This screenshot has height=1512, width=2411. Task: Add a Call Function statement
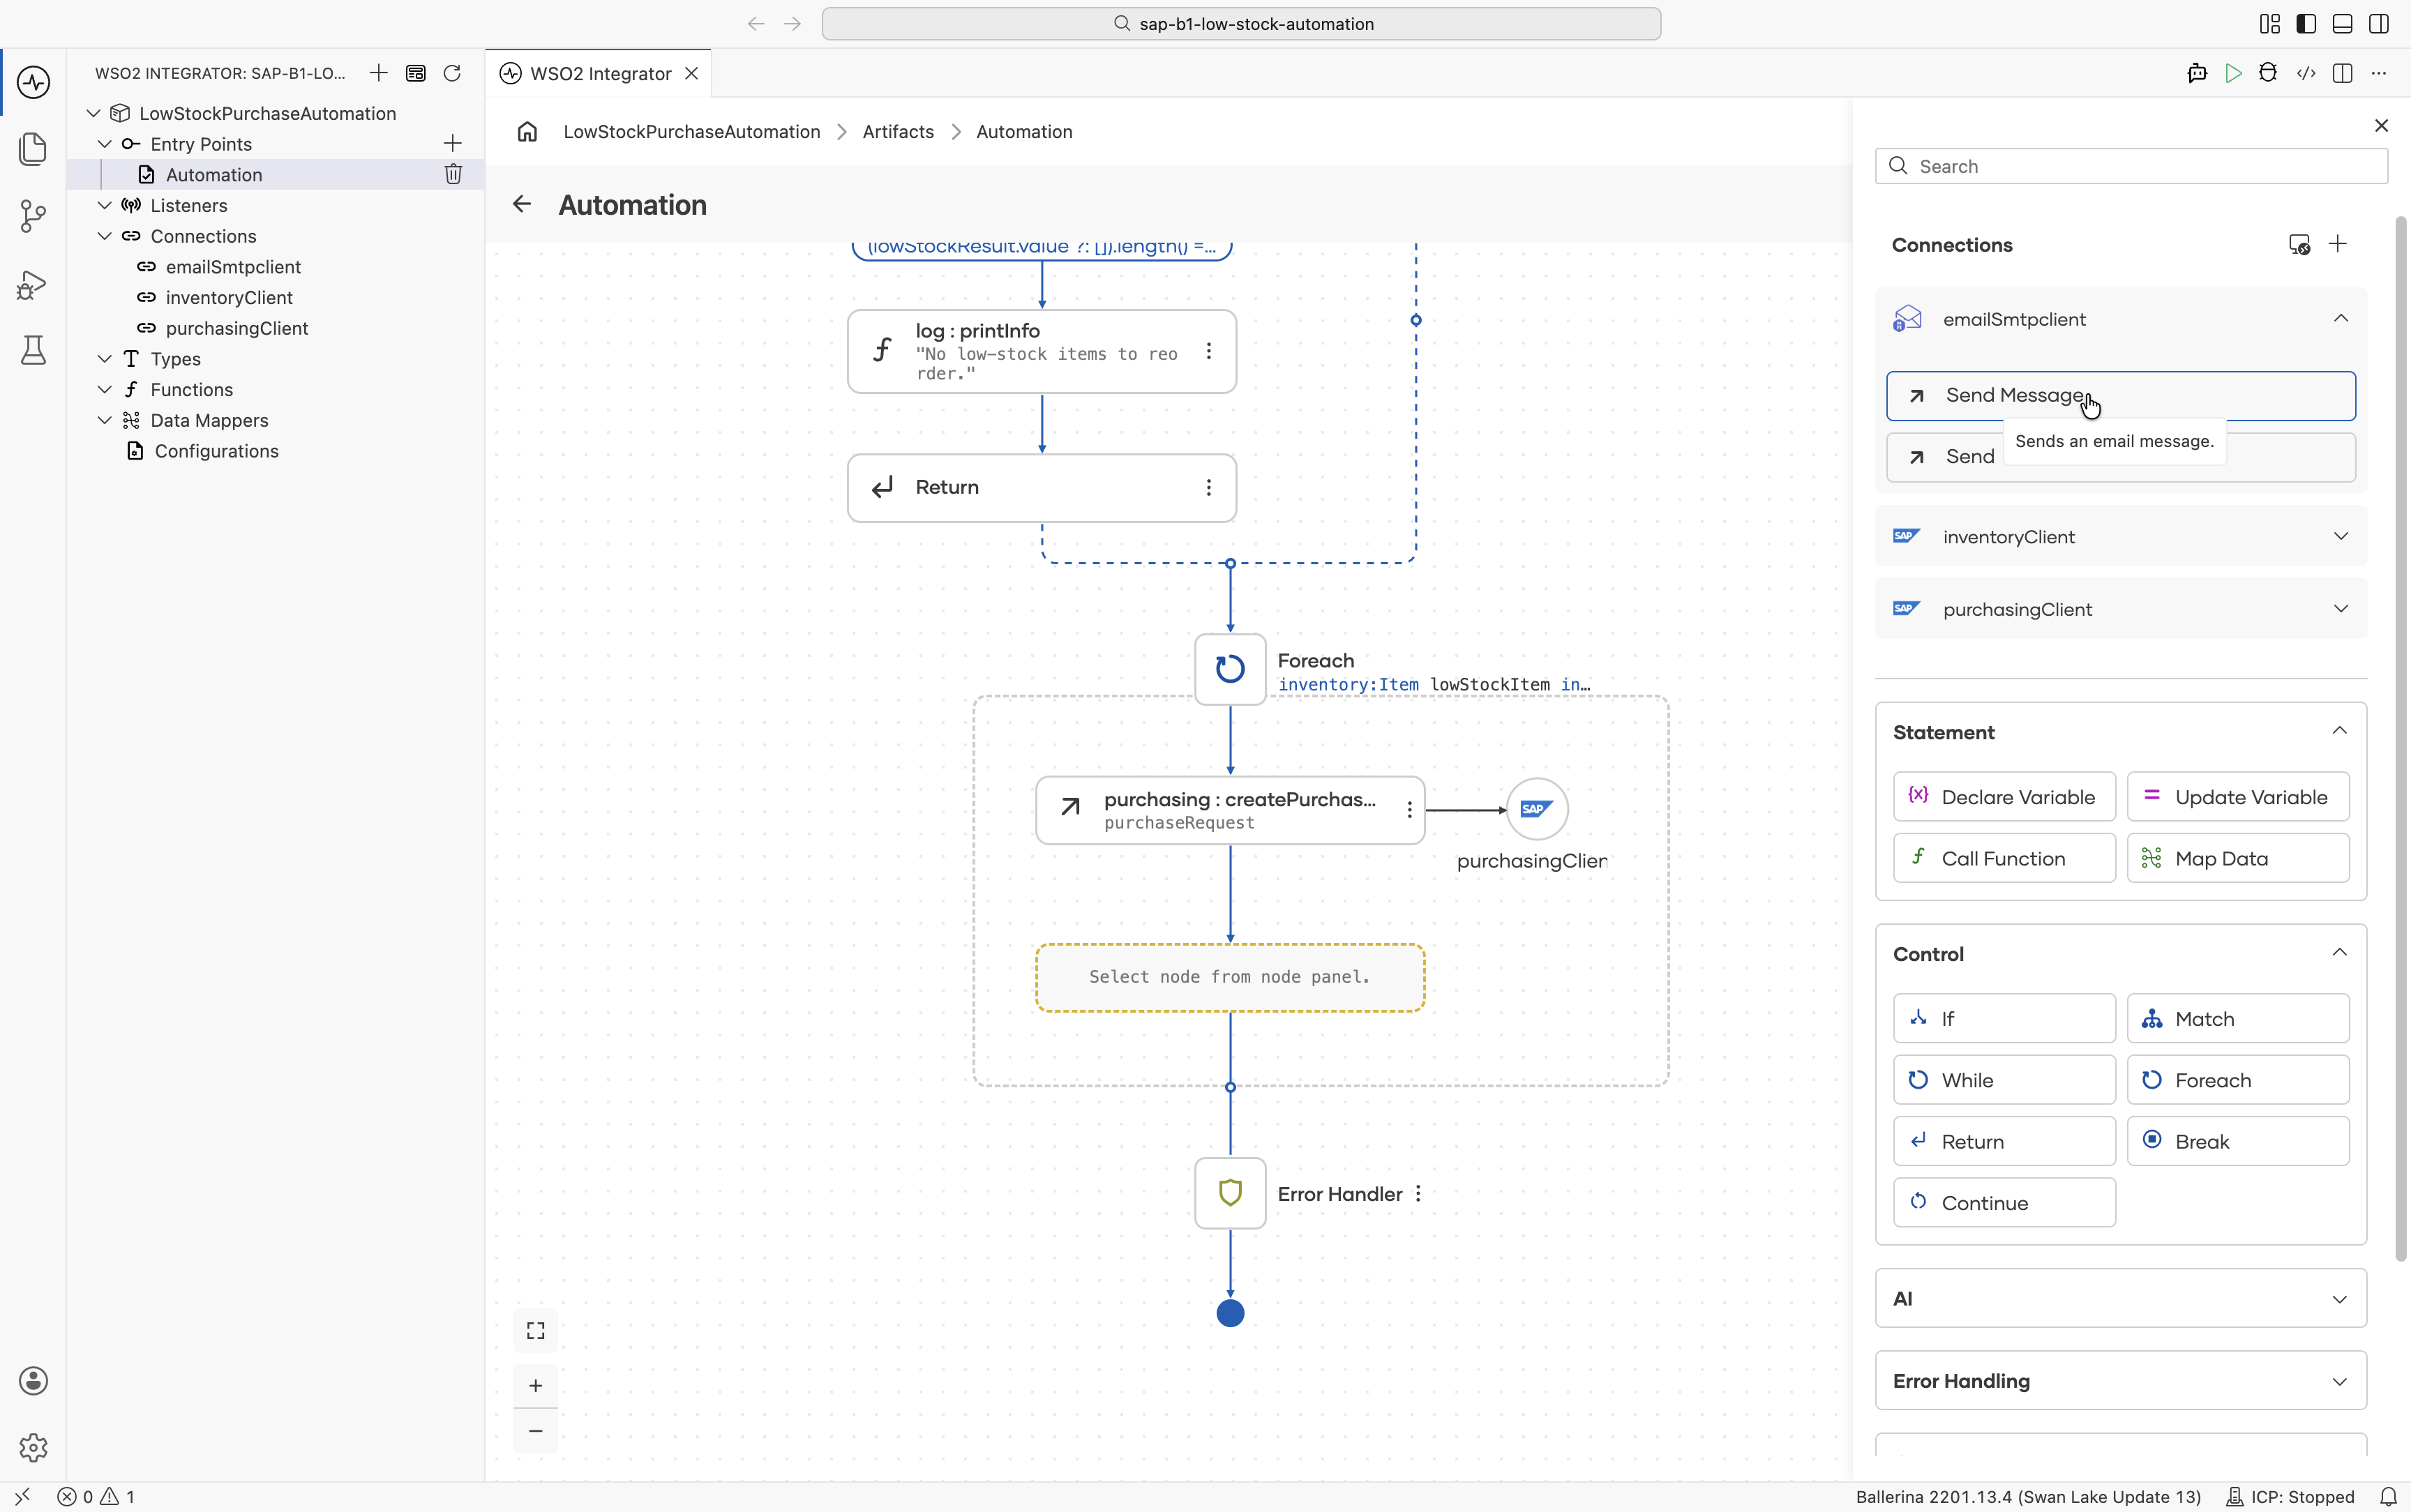(2004, 858)
